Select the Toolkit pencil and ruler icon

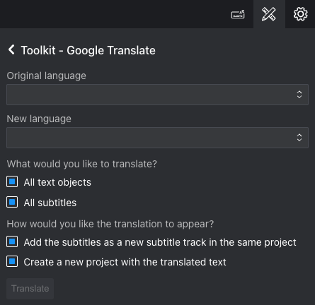pos(269,14)
